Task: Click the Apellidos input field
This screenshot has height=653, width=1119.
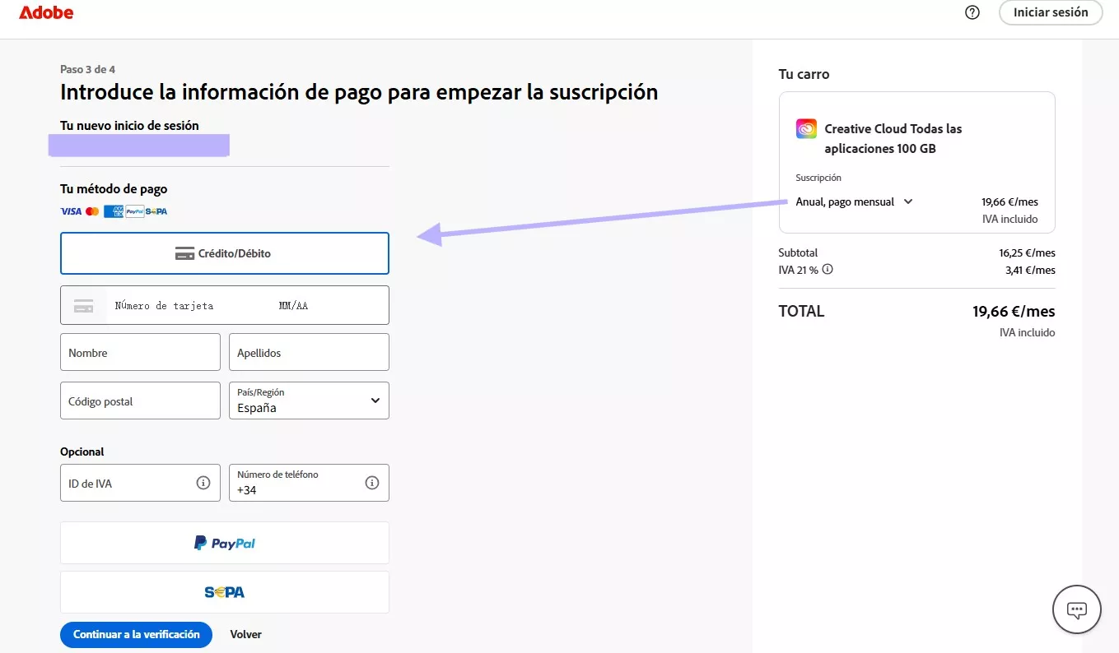Action: pyautogui.click(x=309, y=352)
